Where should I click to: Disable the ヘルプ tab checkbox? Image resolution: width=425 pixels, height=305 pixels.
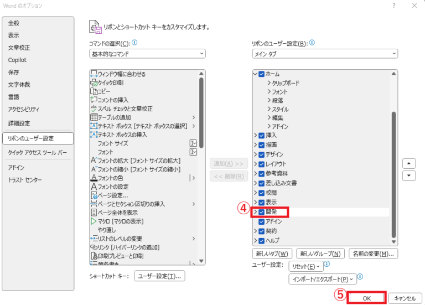262,240
